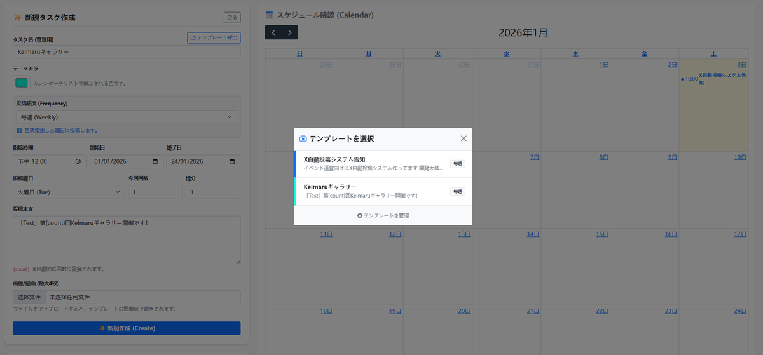Go to previous month in calendar
The image size is (763, 355).
pos(273,32)
